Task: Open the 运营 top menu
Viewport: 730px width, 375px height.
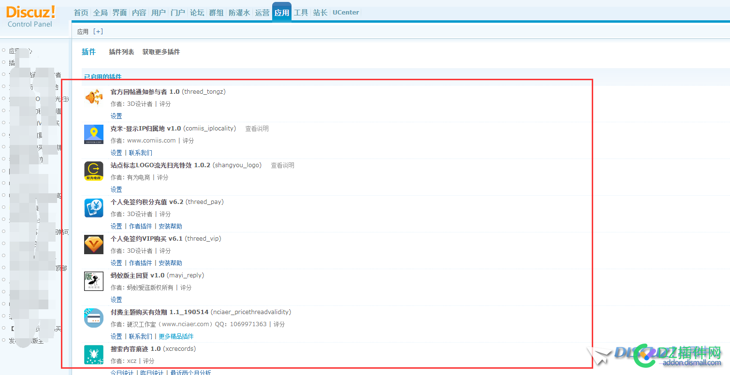Action: (x=262, y=13)
